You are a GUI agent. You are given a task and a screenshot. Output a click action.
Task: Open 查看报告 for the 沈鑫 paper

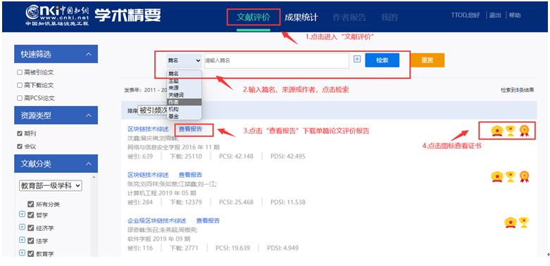point(190,129)
